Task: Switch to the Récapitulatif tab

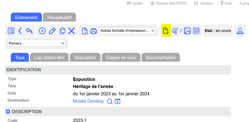Action: [59, 17]
